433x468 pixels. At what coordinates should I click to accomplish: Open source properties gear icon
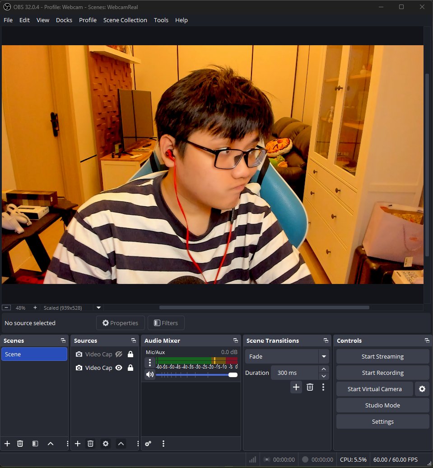coord(106,444)
